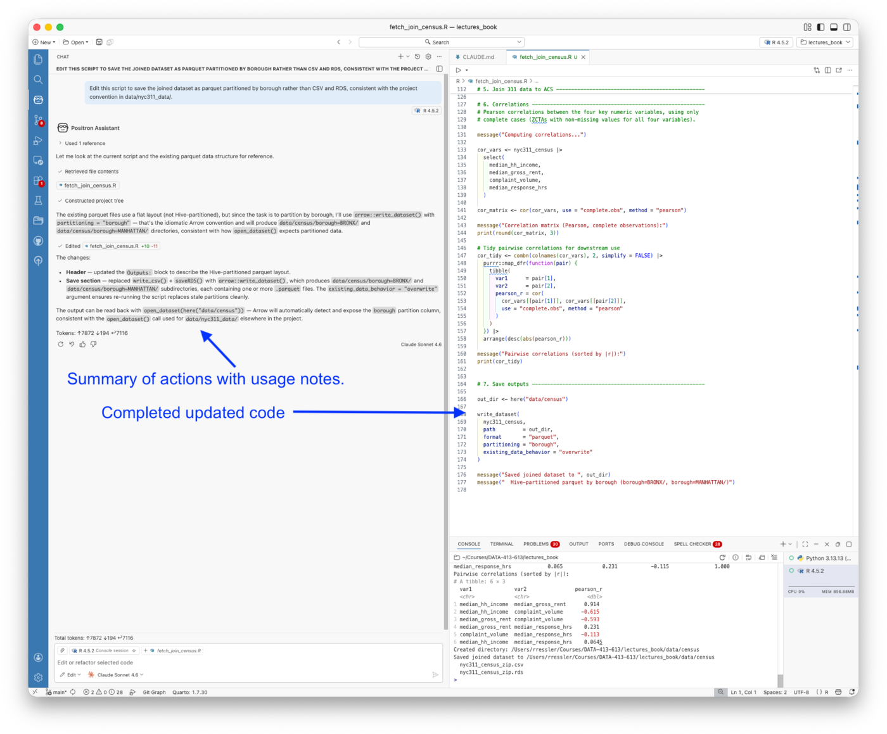
Task: Select the Search icon in the activity bar
Action: (38, 79)
